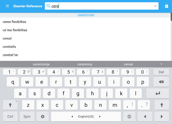Image resolution: width=172 pixels, height=124 pixels.
Task: Expand more keyboard word suggestions
Action: click(161, 64)
